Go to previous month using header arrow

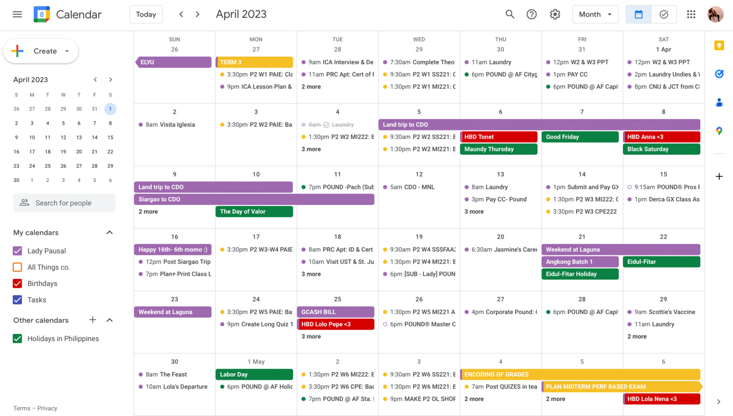pos(181,14)
